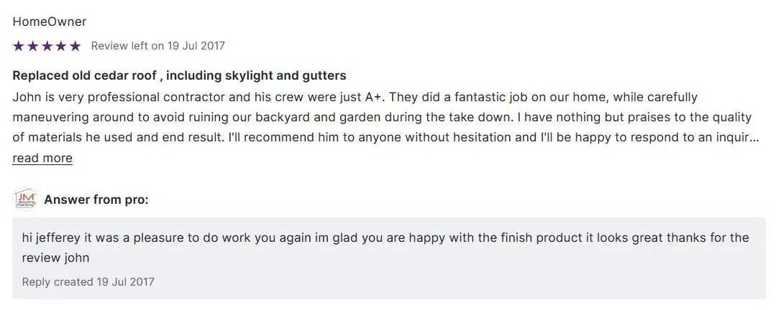Click the "review john" reply signature line
Screen dimensions: 781x310
(55, 258)
